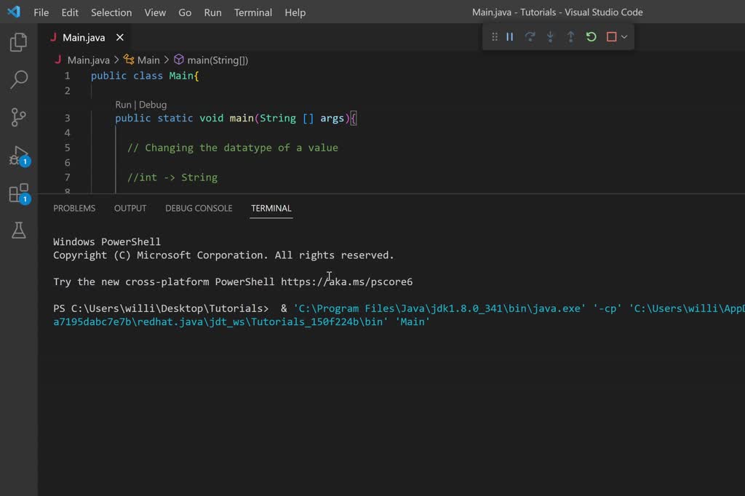Stop the debugging session
Image resolution: width=745 pixels, height=496 pixels.
click(612, 37)
